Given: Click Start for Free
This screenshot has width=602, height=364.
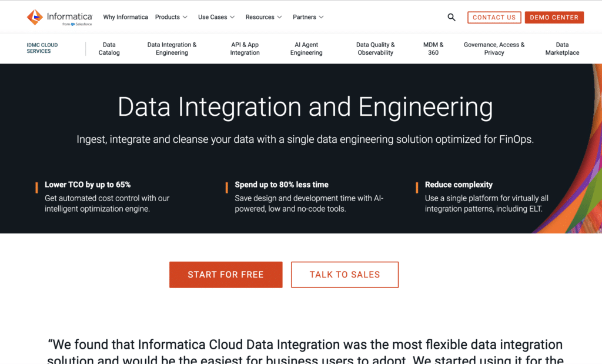Looking at the screenshot, I should (x=226, y=274).
